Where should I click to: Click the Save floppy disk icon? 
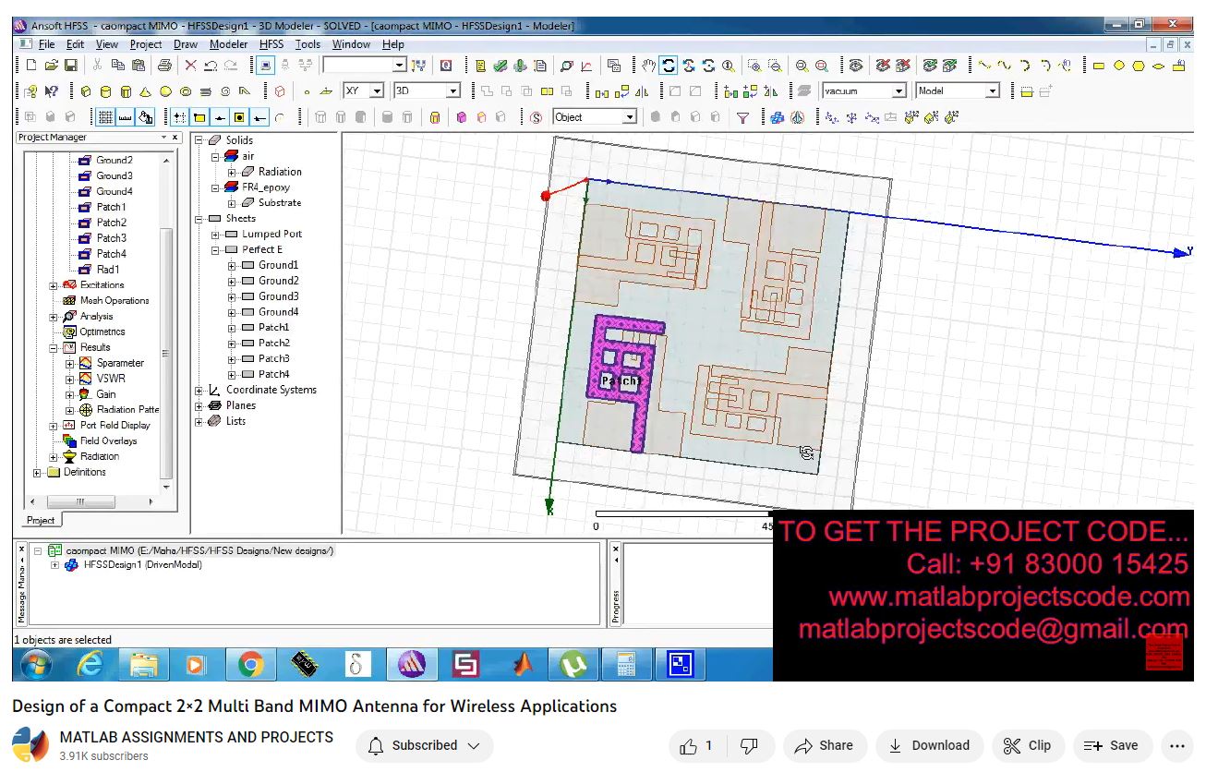click(x=71, y=66)
